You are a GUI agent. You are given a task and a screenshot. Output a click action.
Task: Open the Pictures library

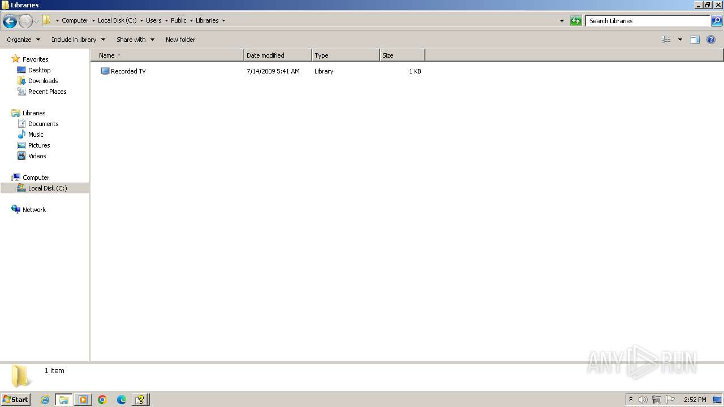tap(39, 145)
